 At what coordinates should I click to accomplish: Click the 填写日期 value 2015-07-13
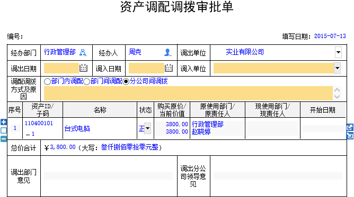pos(330,36)
